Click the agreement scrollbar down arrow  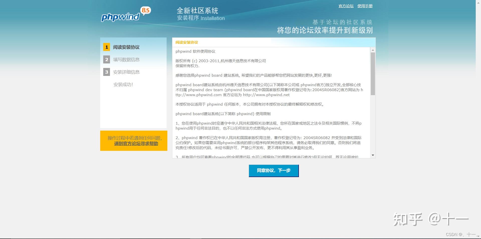tap(373, 155)
